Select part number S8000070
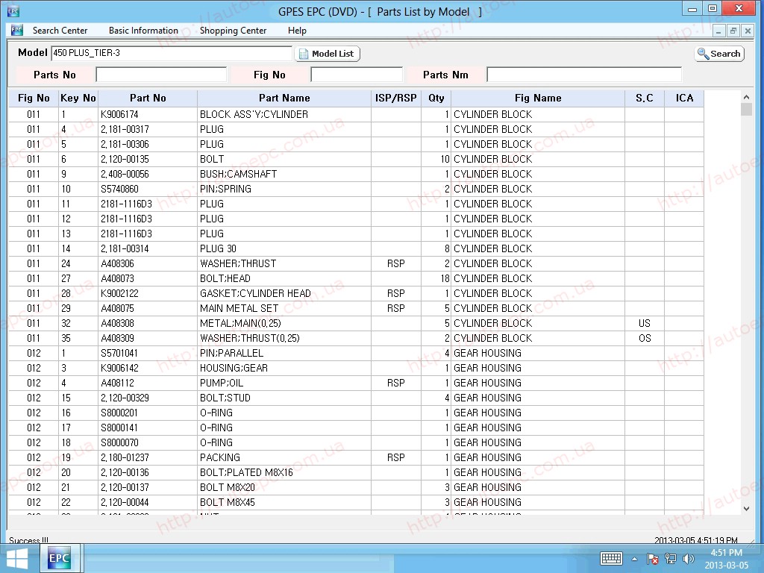 (x=119, y=442)
